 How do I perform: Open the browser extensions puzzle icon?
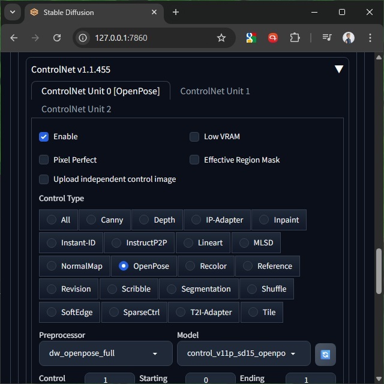(x=295, y=38)
